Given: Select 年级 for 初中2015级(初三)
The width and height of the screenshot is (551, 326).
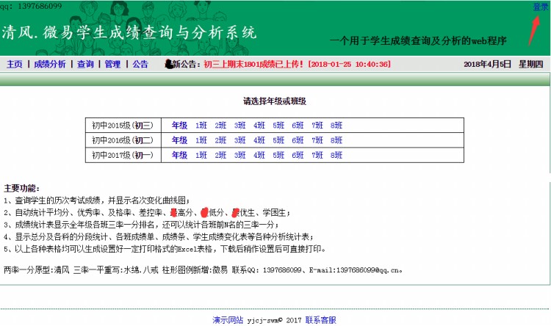Looking at the screenshot, I should pos(179,126).
